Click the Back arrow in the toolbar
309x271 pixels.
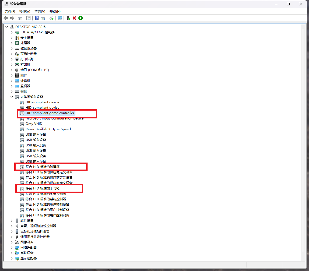[6, 18]
